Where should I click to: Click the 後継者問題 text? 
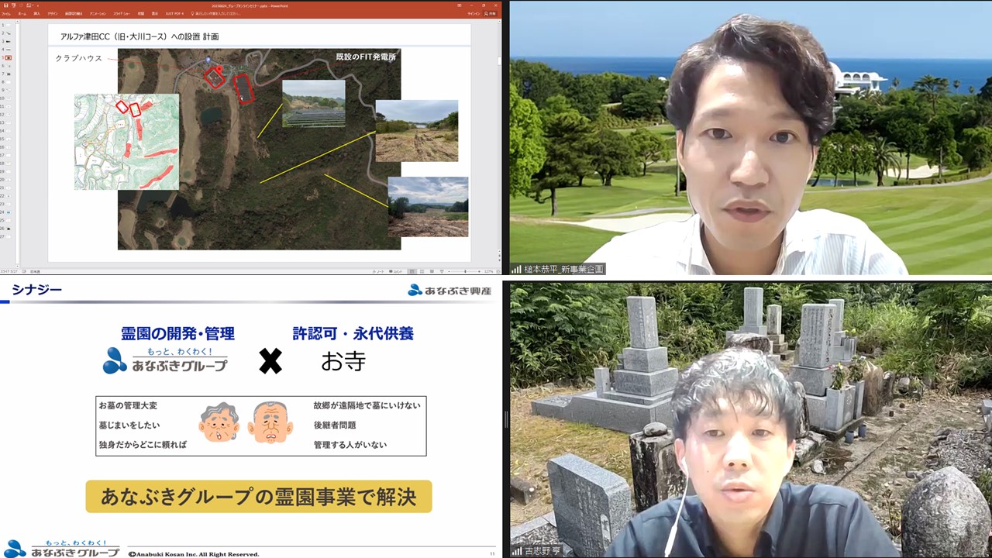pyautogui.click(x=335, y=425)
